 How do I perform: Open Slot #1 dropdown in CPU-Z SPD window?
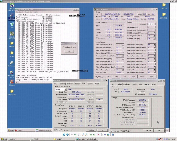[x=65, y=89]
